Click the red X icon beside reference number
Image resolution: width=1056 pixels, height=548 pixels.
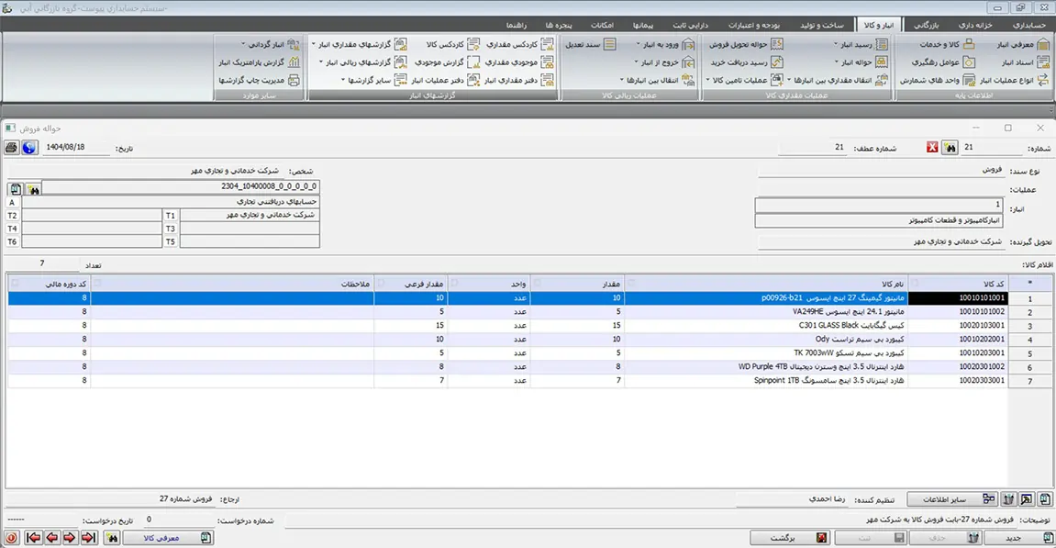(x=932, y=148)
